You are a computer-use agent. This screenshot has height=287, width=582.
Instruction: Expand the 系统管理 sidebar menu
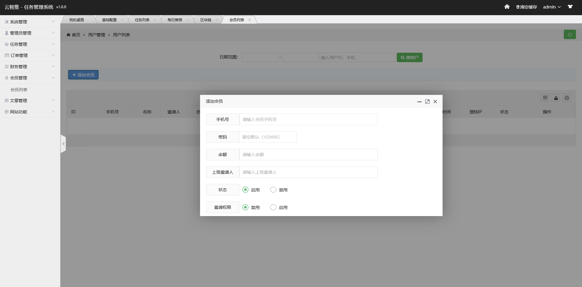point(30,22)
